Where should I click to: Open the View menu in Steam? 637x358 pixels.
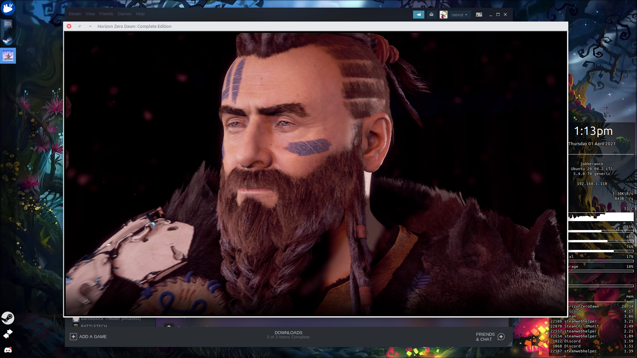(90, 14)
